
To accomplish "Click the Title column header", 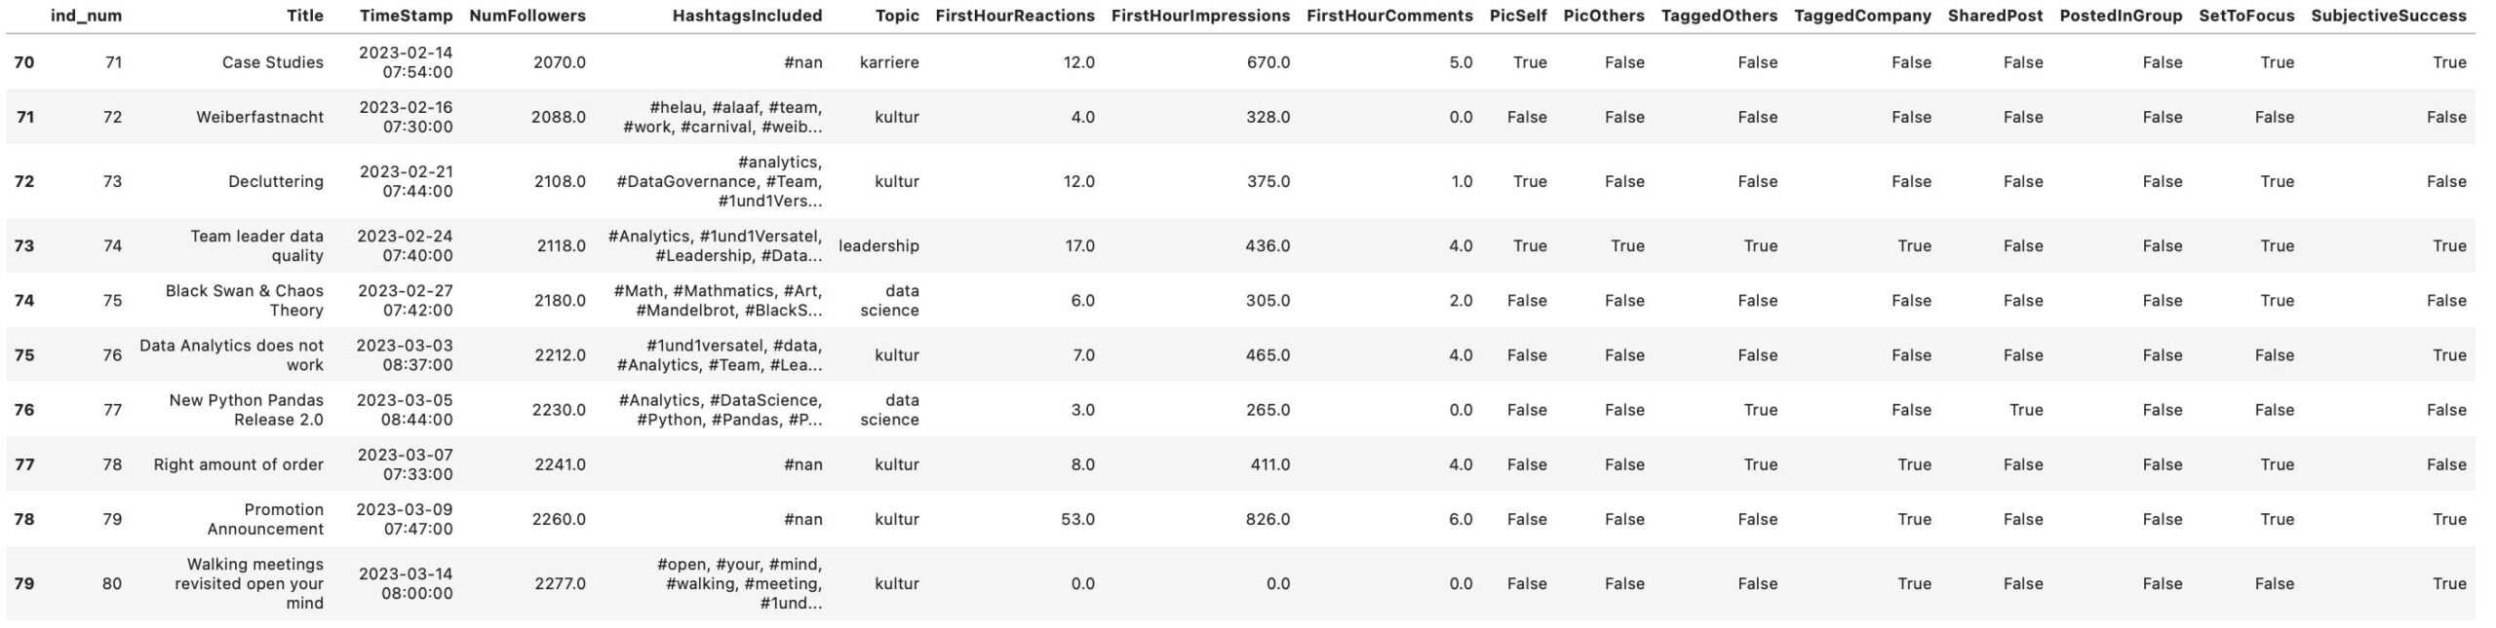I will click(x=304, y=16).
